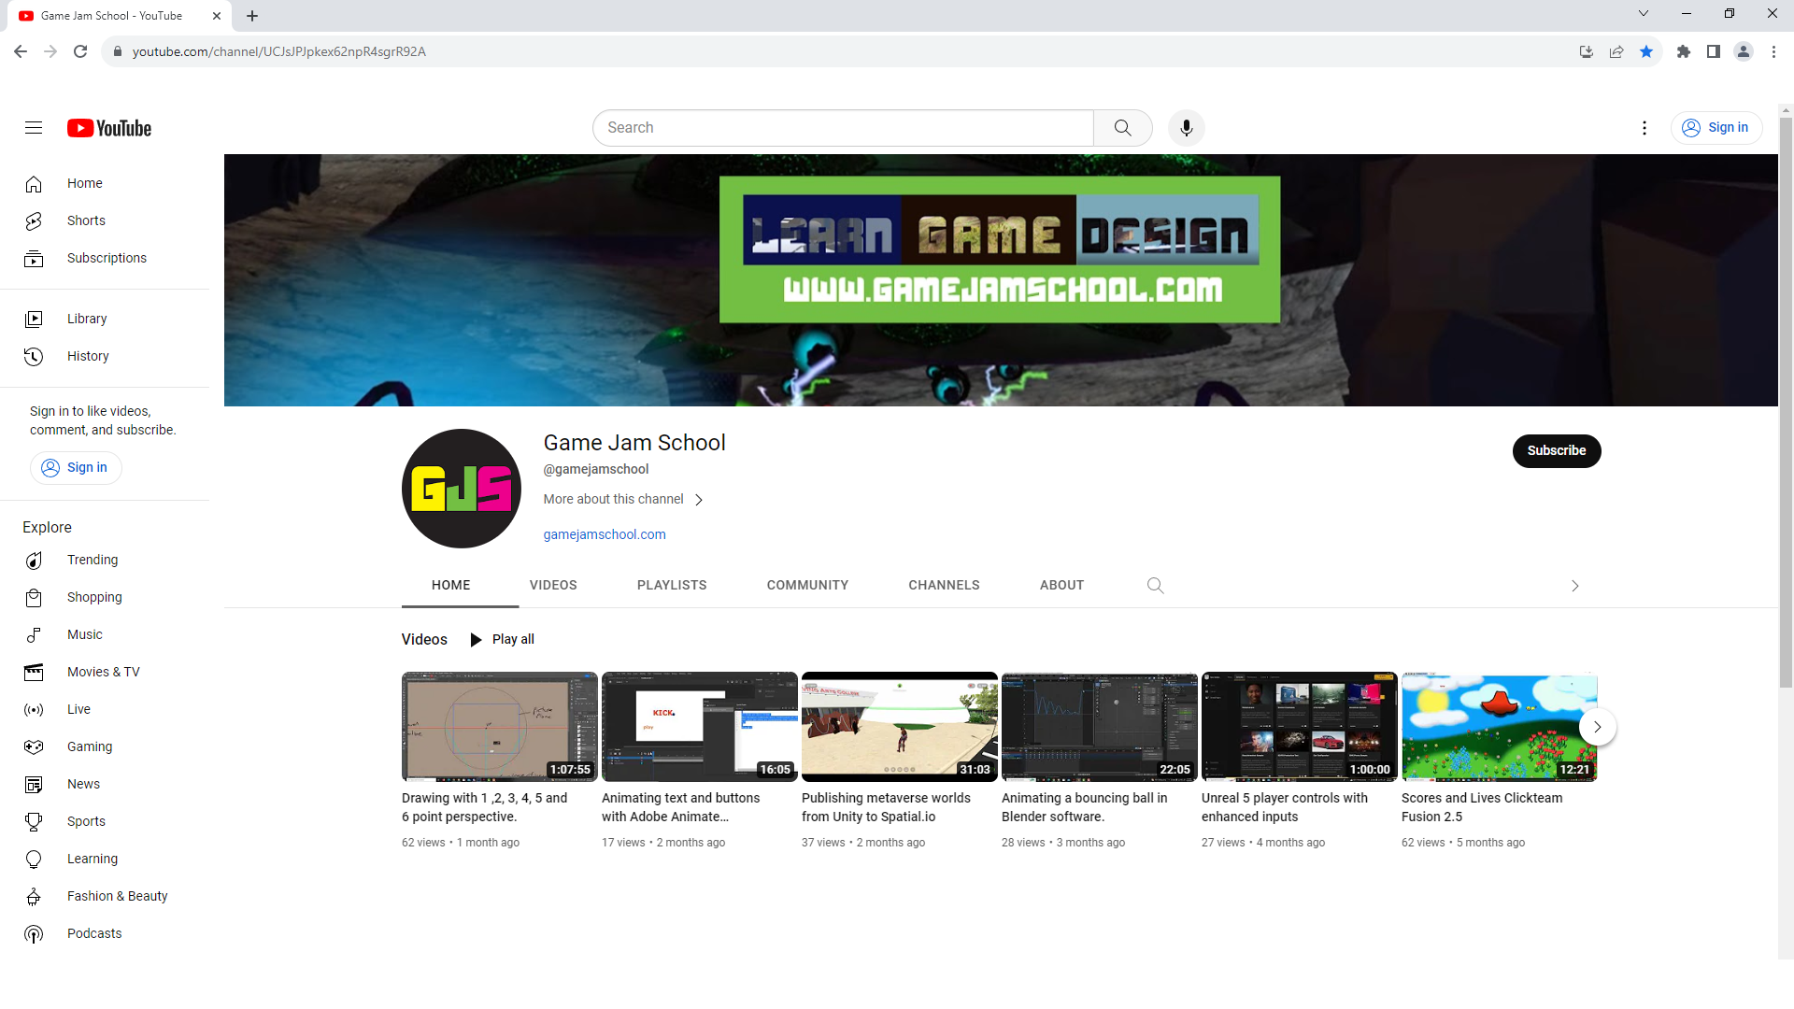Open Subscriptions in the sidebar
This screenshot has height=1009, width=1794.
coord(105,259)
